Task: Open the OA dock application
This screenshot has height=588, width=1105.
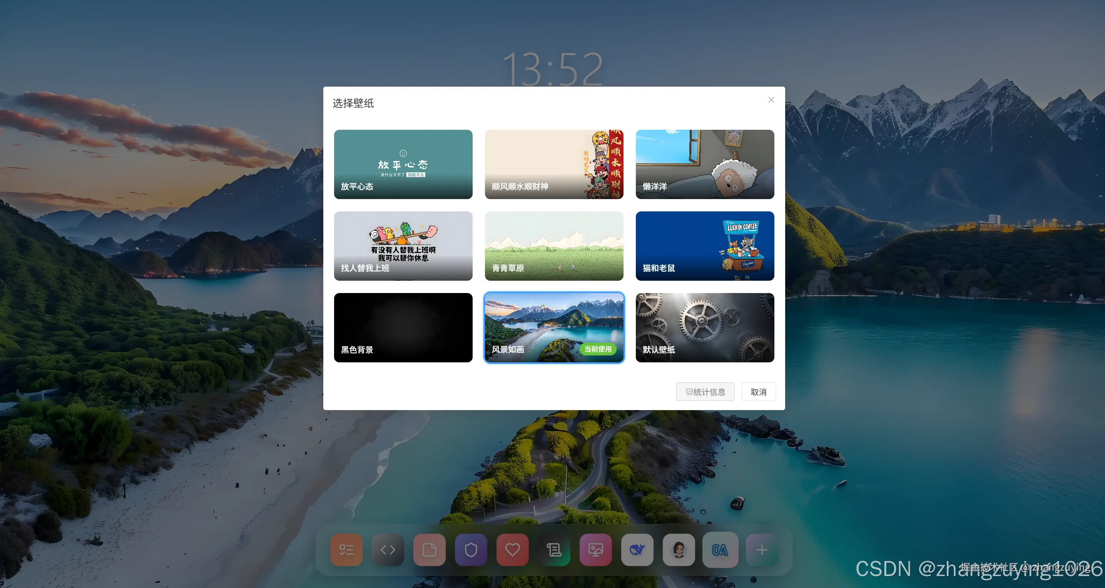Action: pyautogui.click(x=720, y=550)
